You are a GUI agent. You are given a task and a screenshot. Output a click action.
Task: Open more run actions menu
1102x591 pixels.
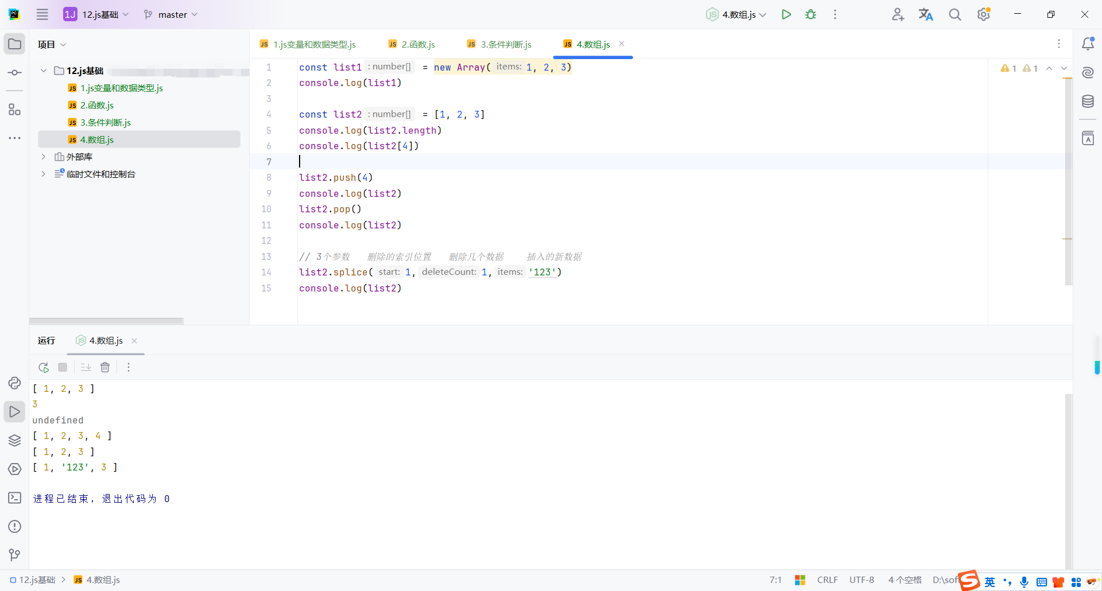pos(835,14)
